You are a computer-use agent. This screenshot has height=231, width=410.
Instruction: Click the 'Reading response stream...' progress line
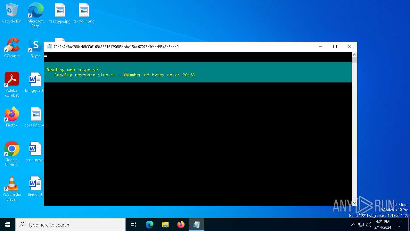[x=125, y=75]
